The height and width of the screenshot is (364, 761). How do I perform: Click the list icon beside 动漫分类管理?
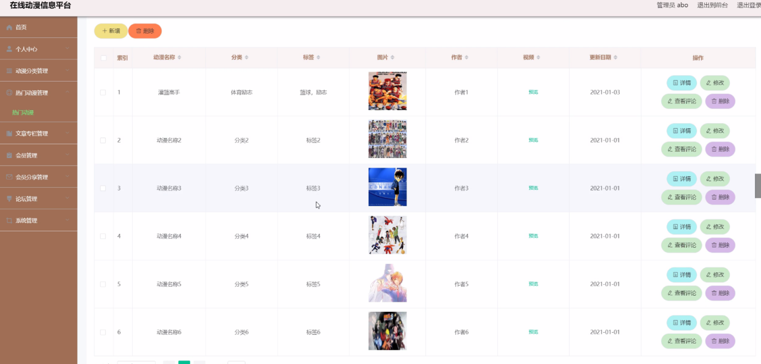[x=9, y=71]
